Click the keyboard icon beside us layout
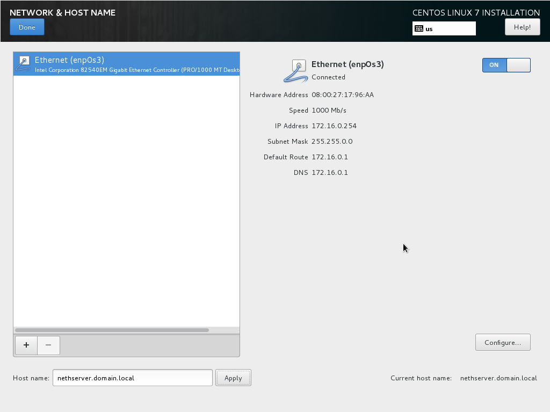Viewport: 550px width, 412px height. point(419,29)
